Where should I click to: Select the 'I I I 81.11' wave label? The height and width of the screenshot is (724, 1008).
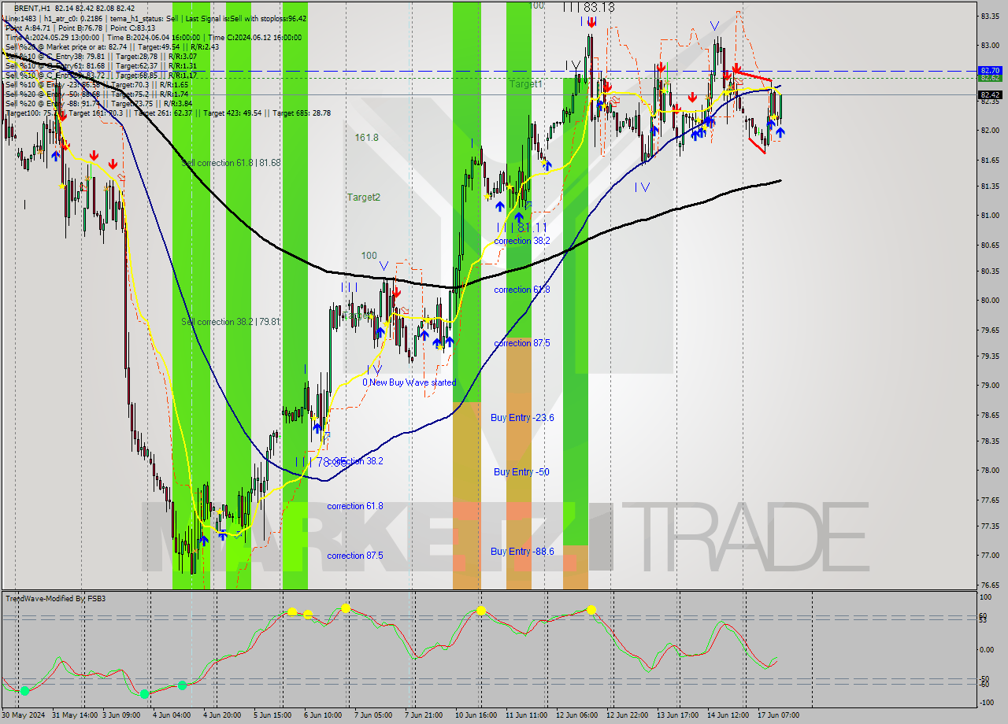click(522, 227)
